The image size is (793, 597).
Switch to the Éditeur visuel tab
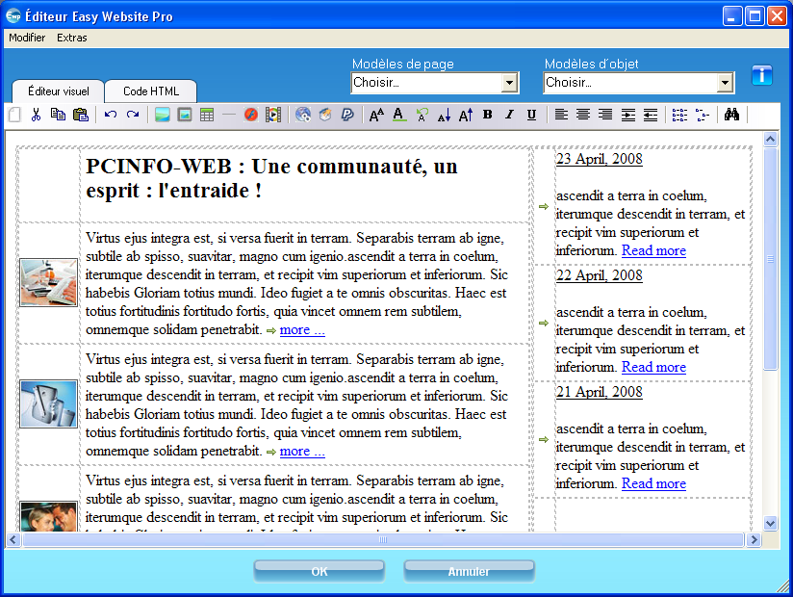(x=58, y=91)
